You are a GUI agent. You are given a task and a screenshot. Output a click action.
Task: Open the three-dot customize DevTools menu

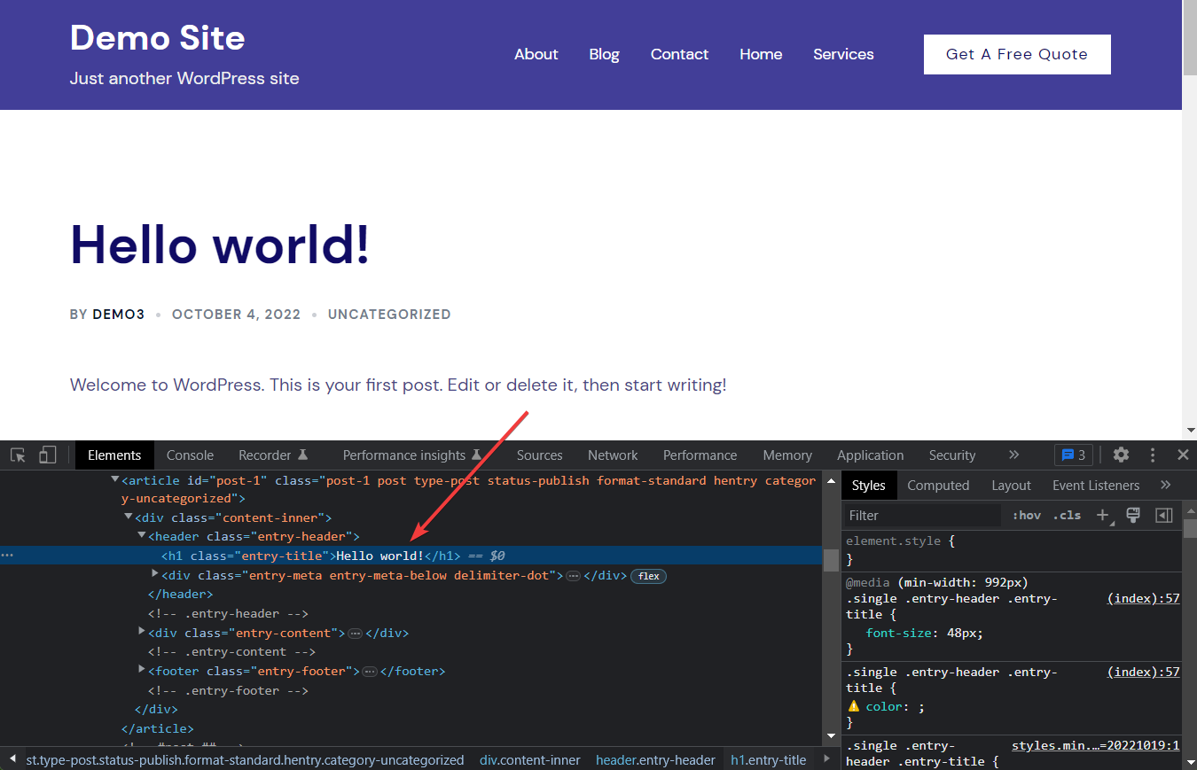coord(1152,455)
